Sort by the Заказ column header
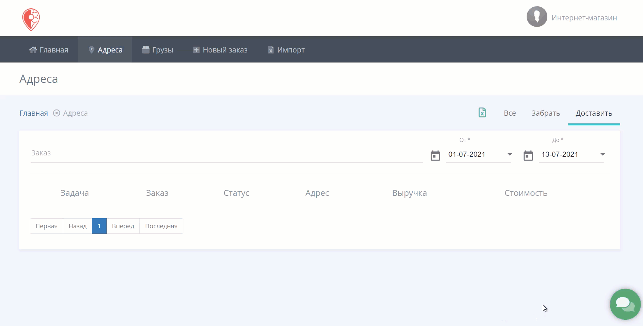The height and width of the screenshot is (326, 643). (x=157, y=193)
